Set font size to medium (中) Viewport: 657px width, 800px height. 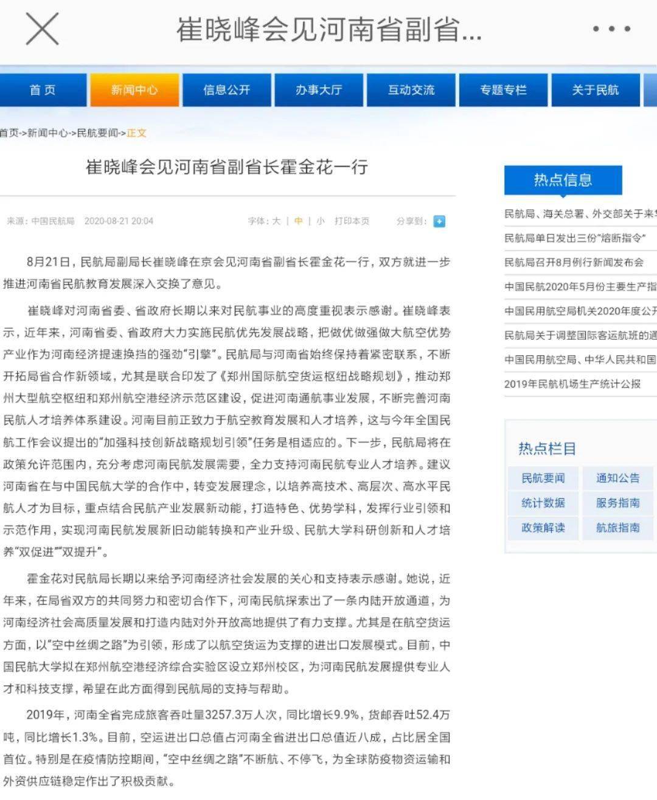(298, 221)
